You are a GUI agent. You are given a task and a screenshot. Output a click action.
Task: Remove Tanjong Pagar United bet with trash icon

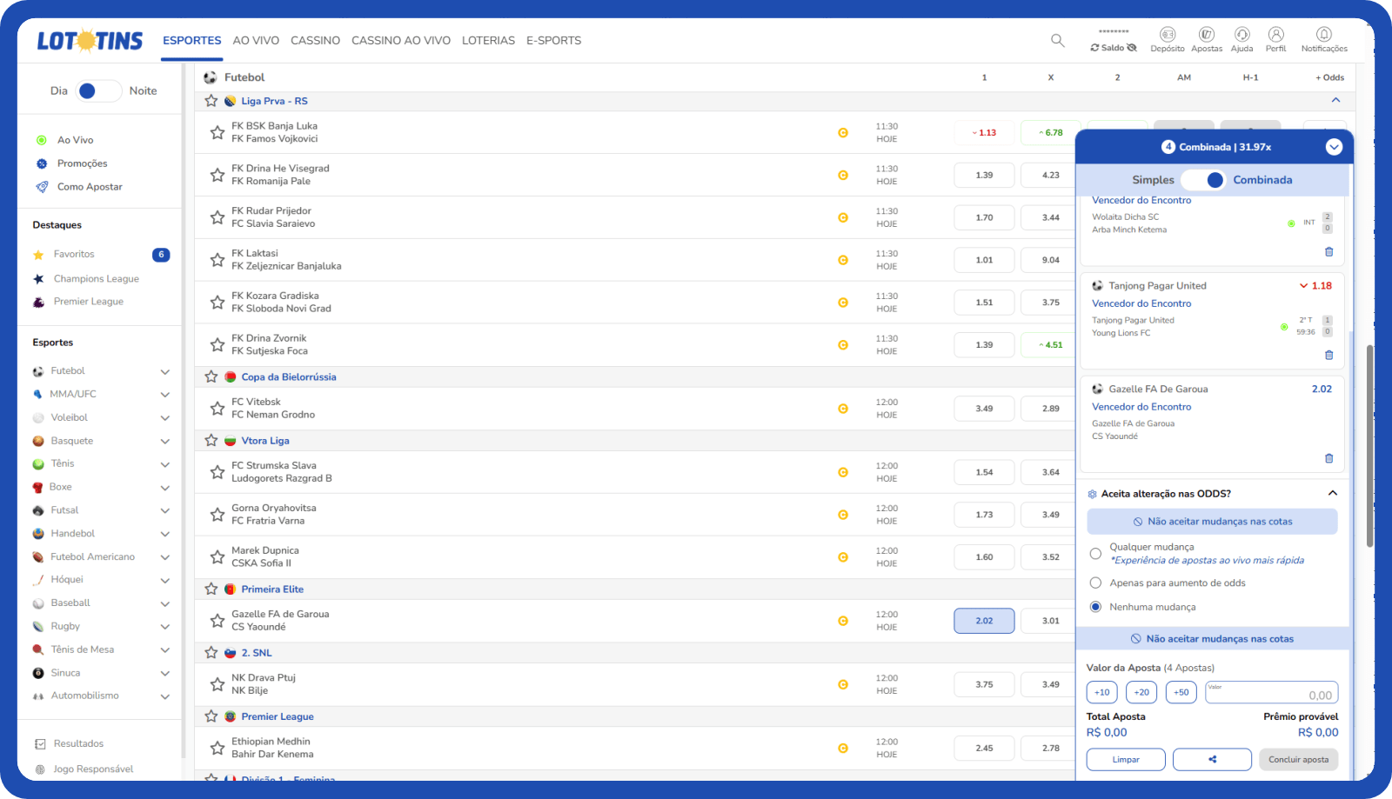pos(1328,355)
